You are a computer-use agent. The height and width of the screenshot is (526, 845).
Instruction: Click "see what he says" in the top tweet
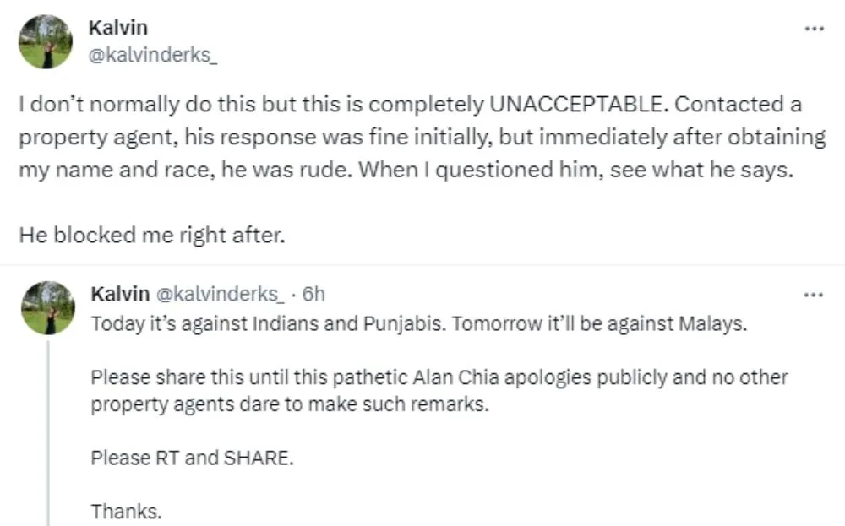(x=711, y=167)
